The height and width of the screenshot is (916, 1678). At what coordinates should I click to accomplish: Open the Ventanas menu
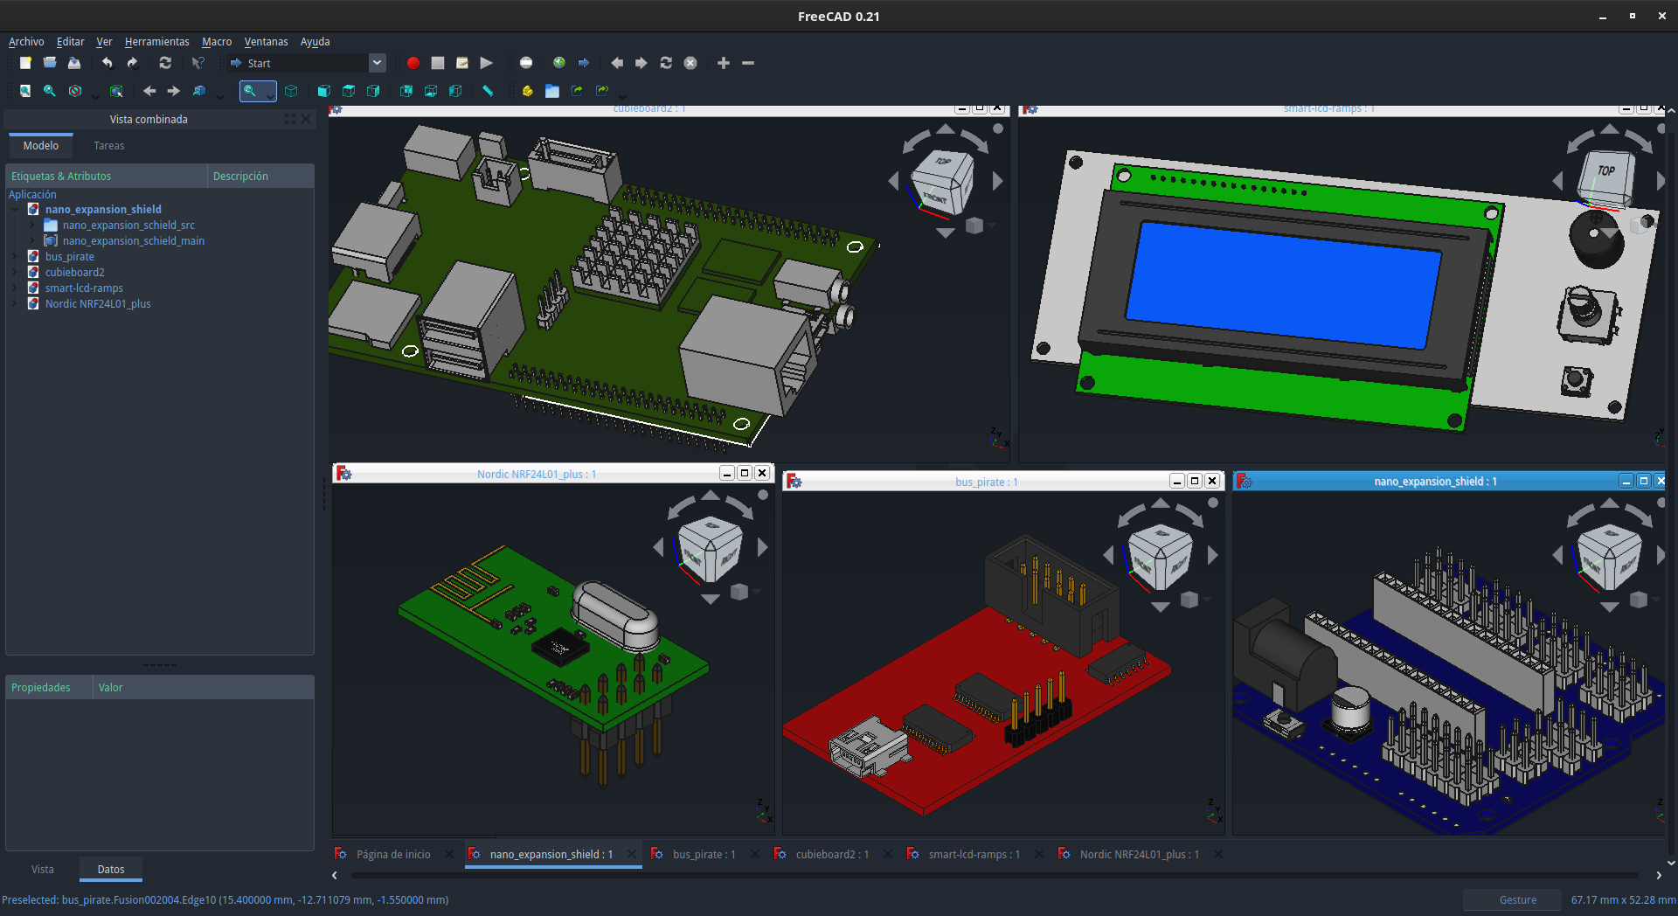(x=266, y=41)
